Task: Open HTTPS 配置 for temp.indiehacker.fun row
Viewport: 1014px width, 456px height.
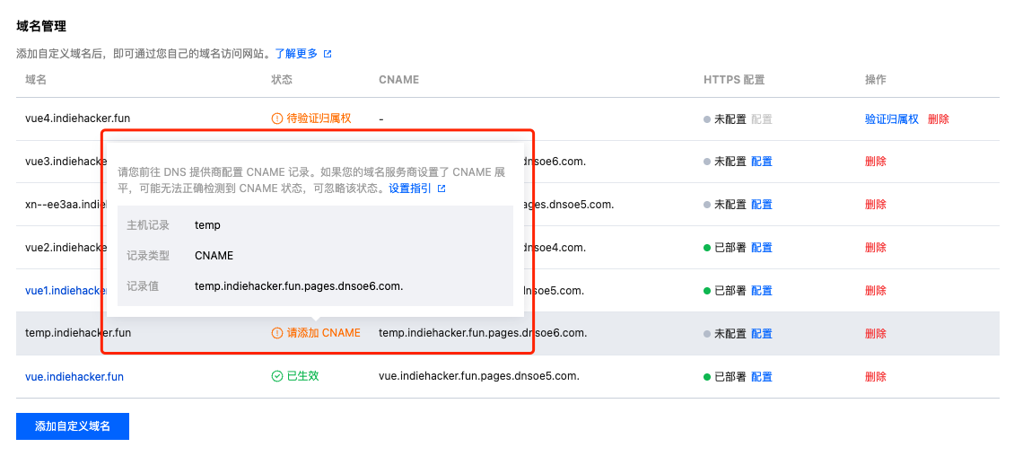Action: pyautogui.click(x=762, y=333)
